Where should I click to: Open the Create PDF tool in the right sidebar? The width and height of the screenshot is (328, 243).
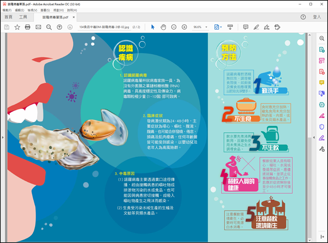(x=322, y=72)
